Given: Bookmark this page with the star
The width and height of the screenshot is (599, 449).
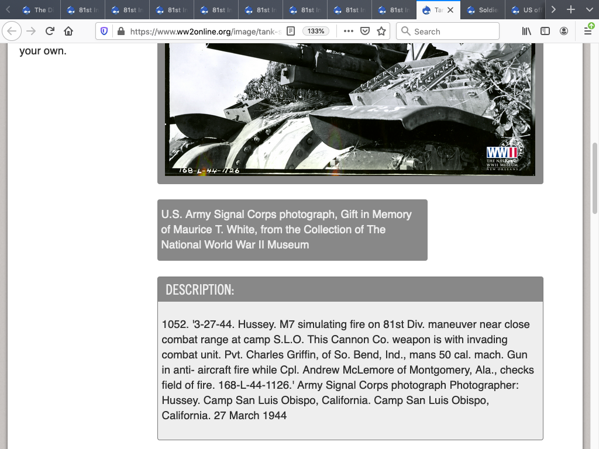Looking at the screenshot, I should (x=381, y=31).
